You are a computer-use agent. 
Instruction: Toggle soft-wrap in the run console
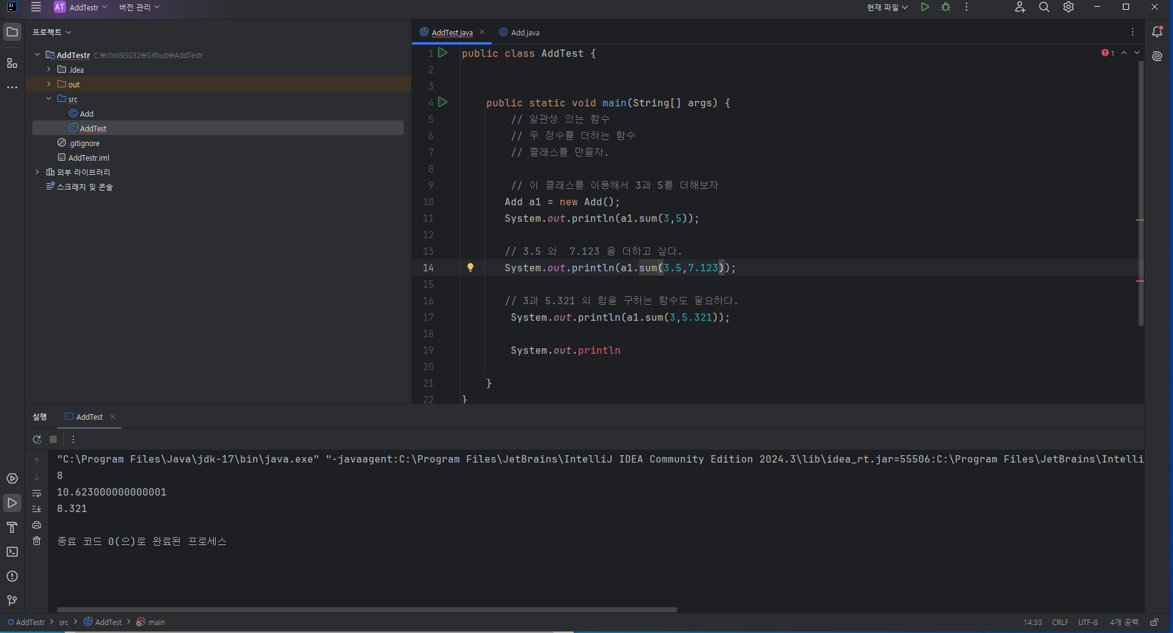click(x=37, y=493)
